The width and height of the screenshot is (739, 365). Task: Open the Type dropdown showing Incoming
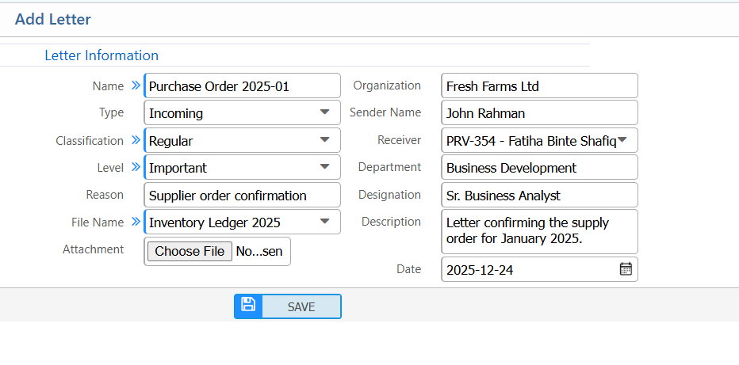[242, 113]
